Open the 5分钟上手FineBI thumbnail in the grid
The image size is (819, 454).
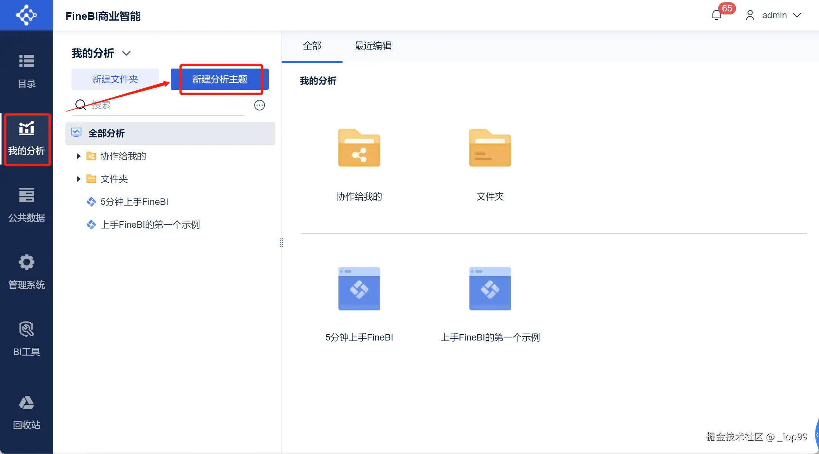(x=359, y=289)
